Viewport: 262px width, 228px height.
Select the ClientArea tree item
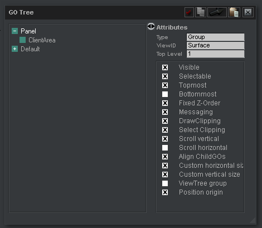42,40
